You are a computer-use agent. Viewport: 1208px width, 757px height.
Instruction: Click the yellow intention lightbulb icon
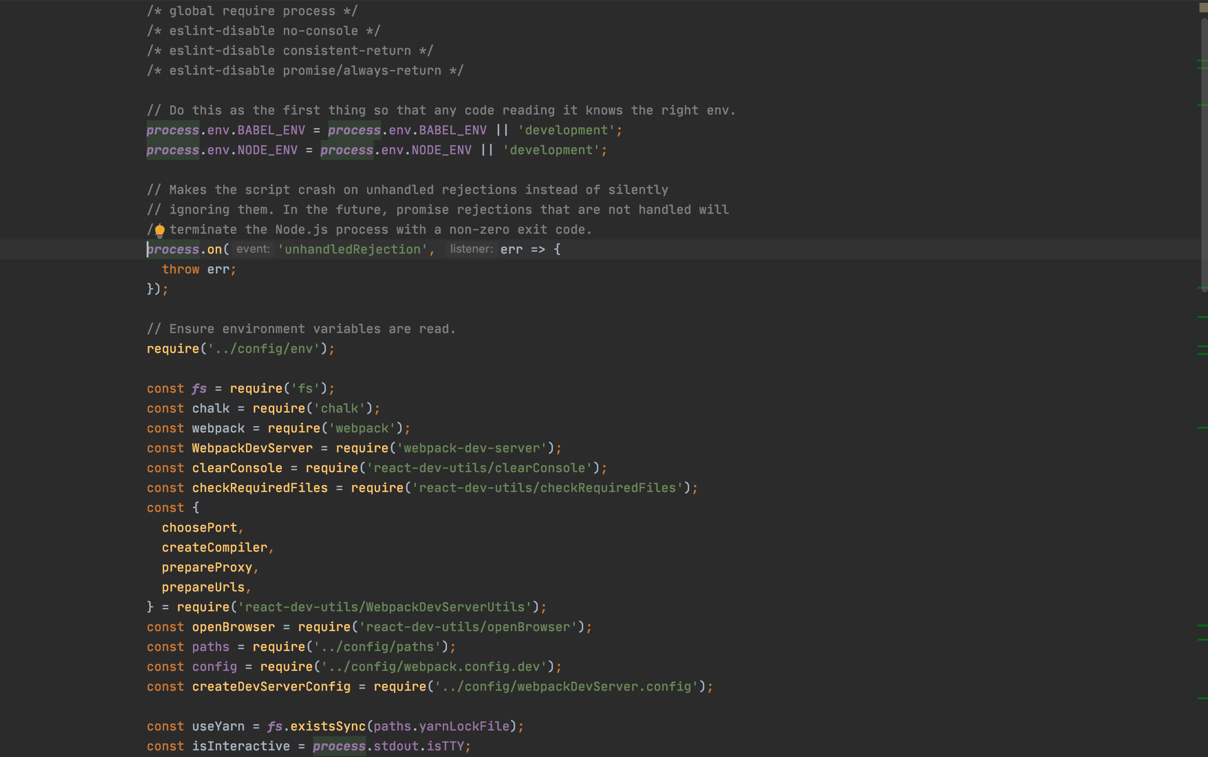[160, 230]
